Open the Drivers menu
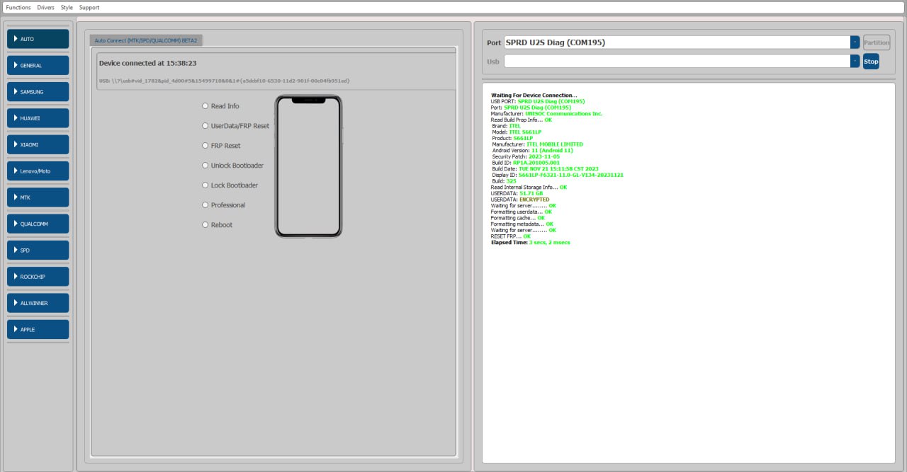 (45, 8)
